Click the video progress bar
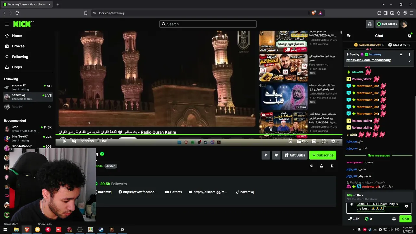The height and width of the screenshot is (234, 416). (199, 134)
